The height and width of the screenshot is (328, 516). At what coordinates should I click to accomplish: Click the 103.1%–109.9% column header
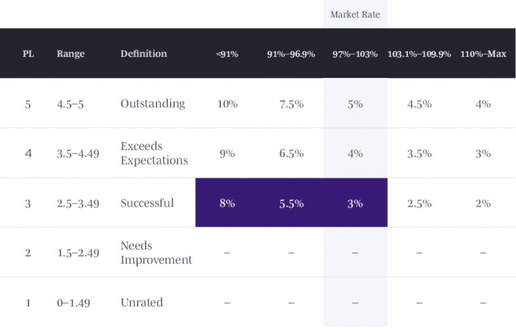pyautogui.click(x=419, y=54)
